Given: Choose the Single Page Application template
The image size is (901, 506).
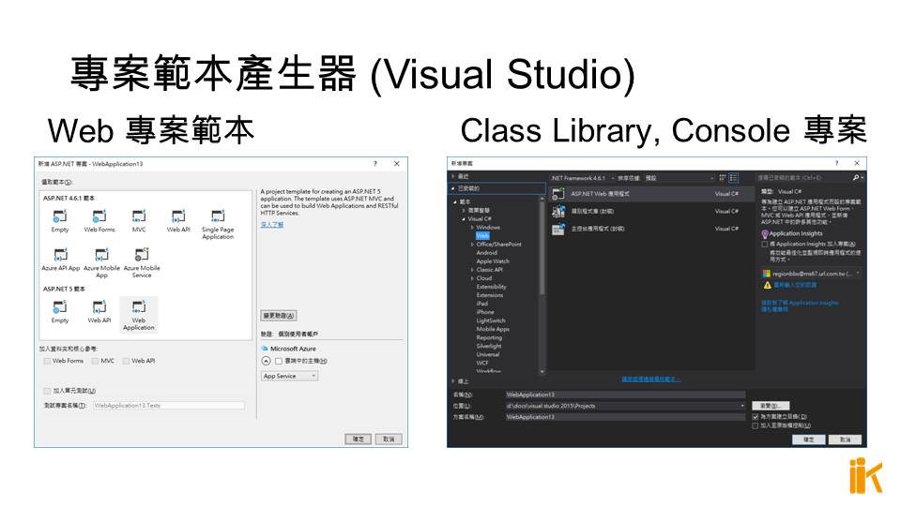Looking at the screenshot, I should pyautogui.click(x=217, y=217).
